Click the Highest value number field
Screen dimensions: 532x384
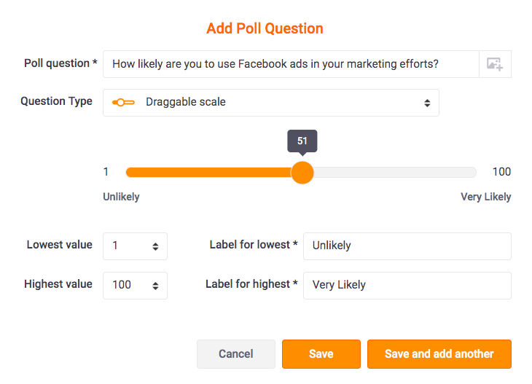click(x=135, y=286)
